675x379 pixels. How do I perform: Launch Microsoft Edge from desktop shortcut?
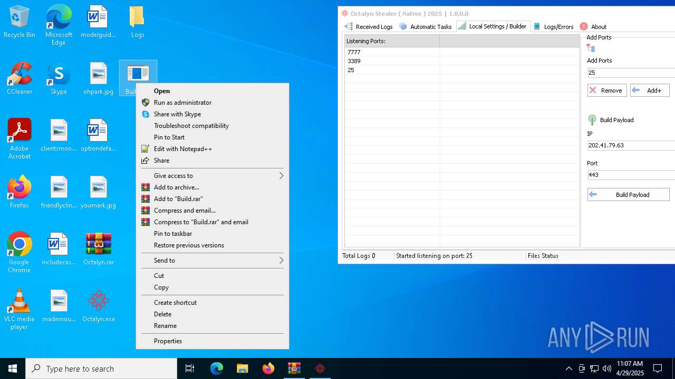[x=59, y=25]
